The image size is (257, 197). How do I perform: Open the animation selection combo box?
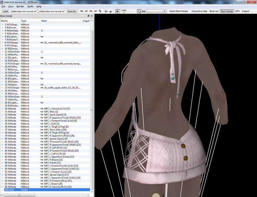click(x=156, y=11)
